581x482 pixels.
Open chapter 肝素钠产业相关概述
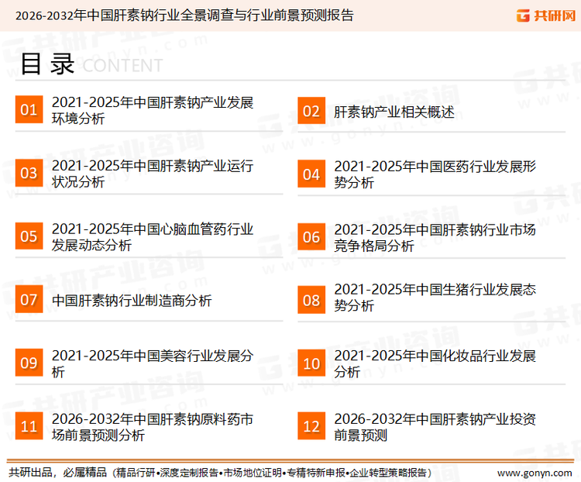[394, 112]
